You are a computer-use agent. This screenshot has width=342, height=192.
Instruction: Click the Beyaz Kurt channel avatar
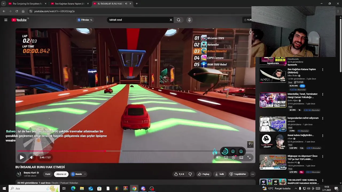19,174
